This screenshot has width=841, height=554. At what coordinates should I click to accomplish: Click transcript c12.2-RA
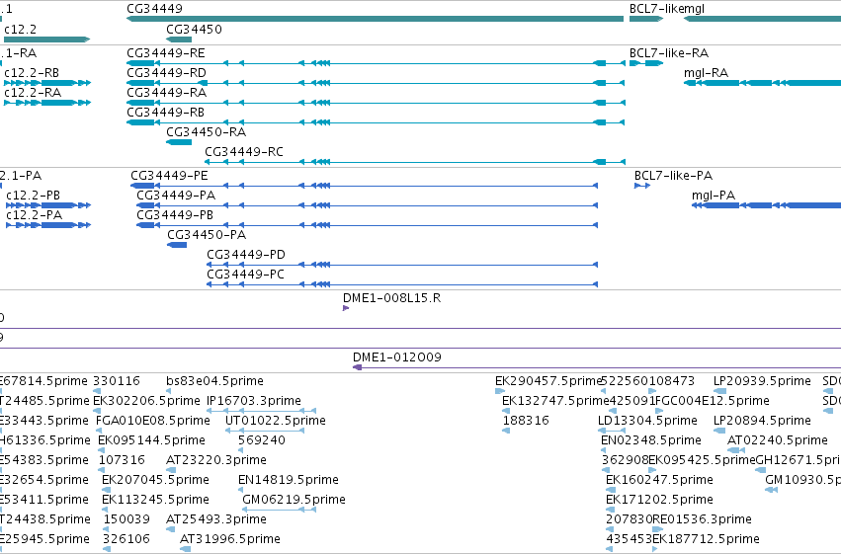47,103
